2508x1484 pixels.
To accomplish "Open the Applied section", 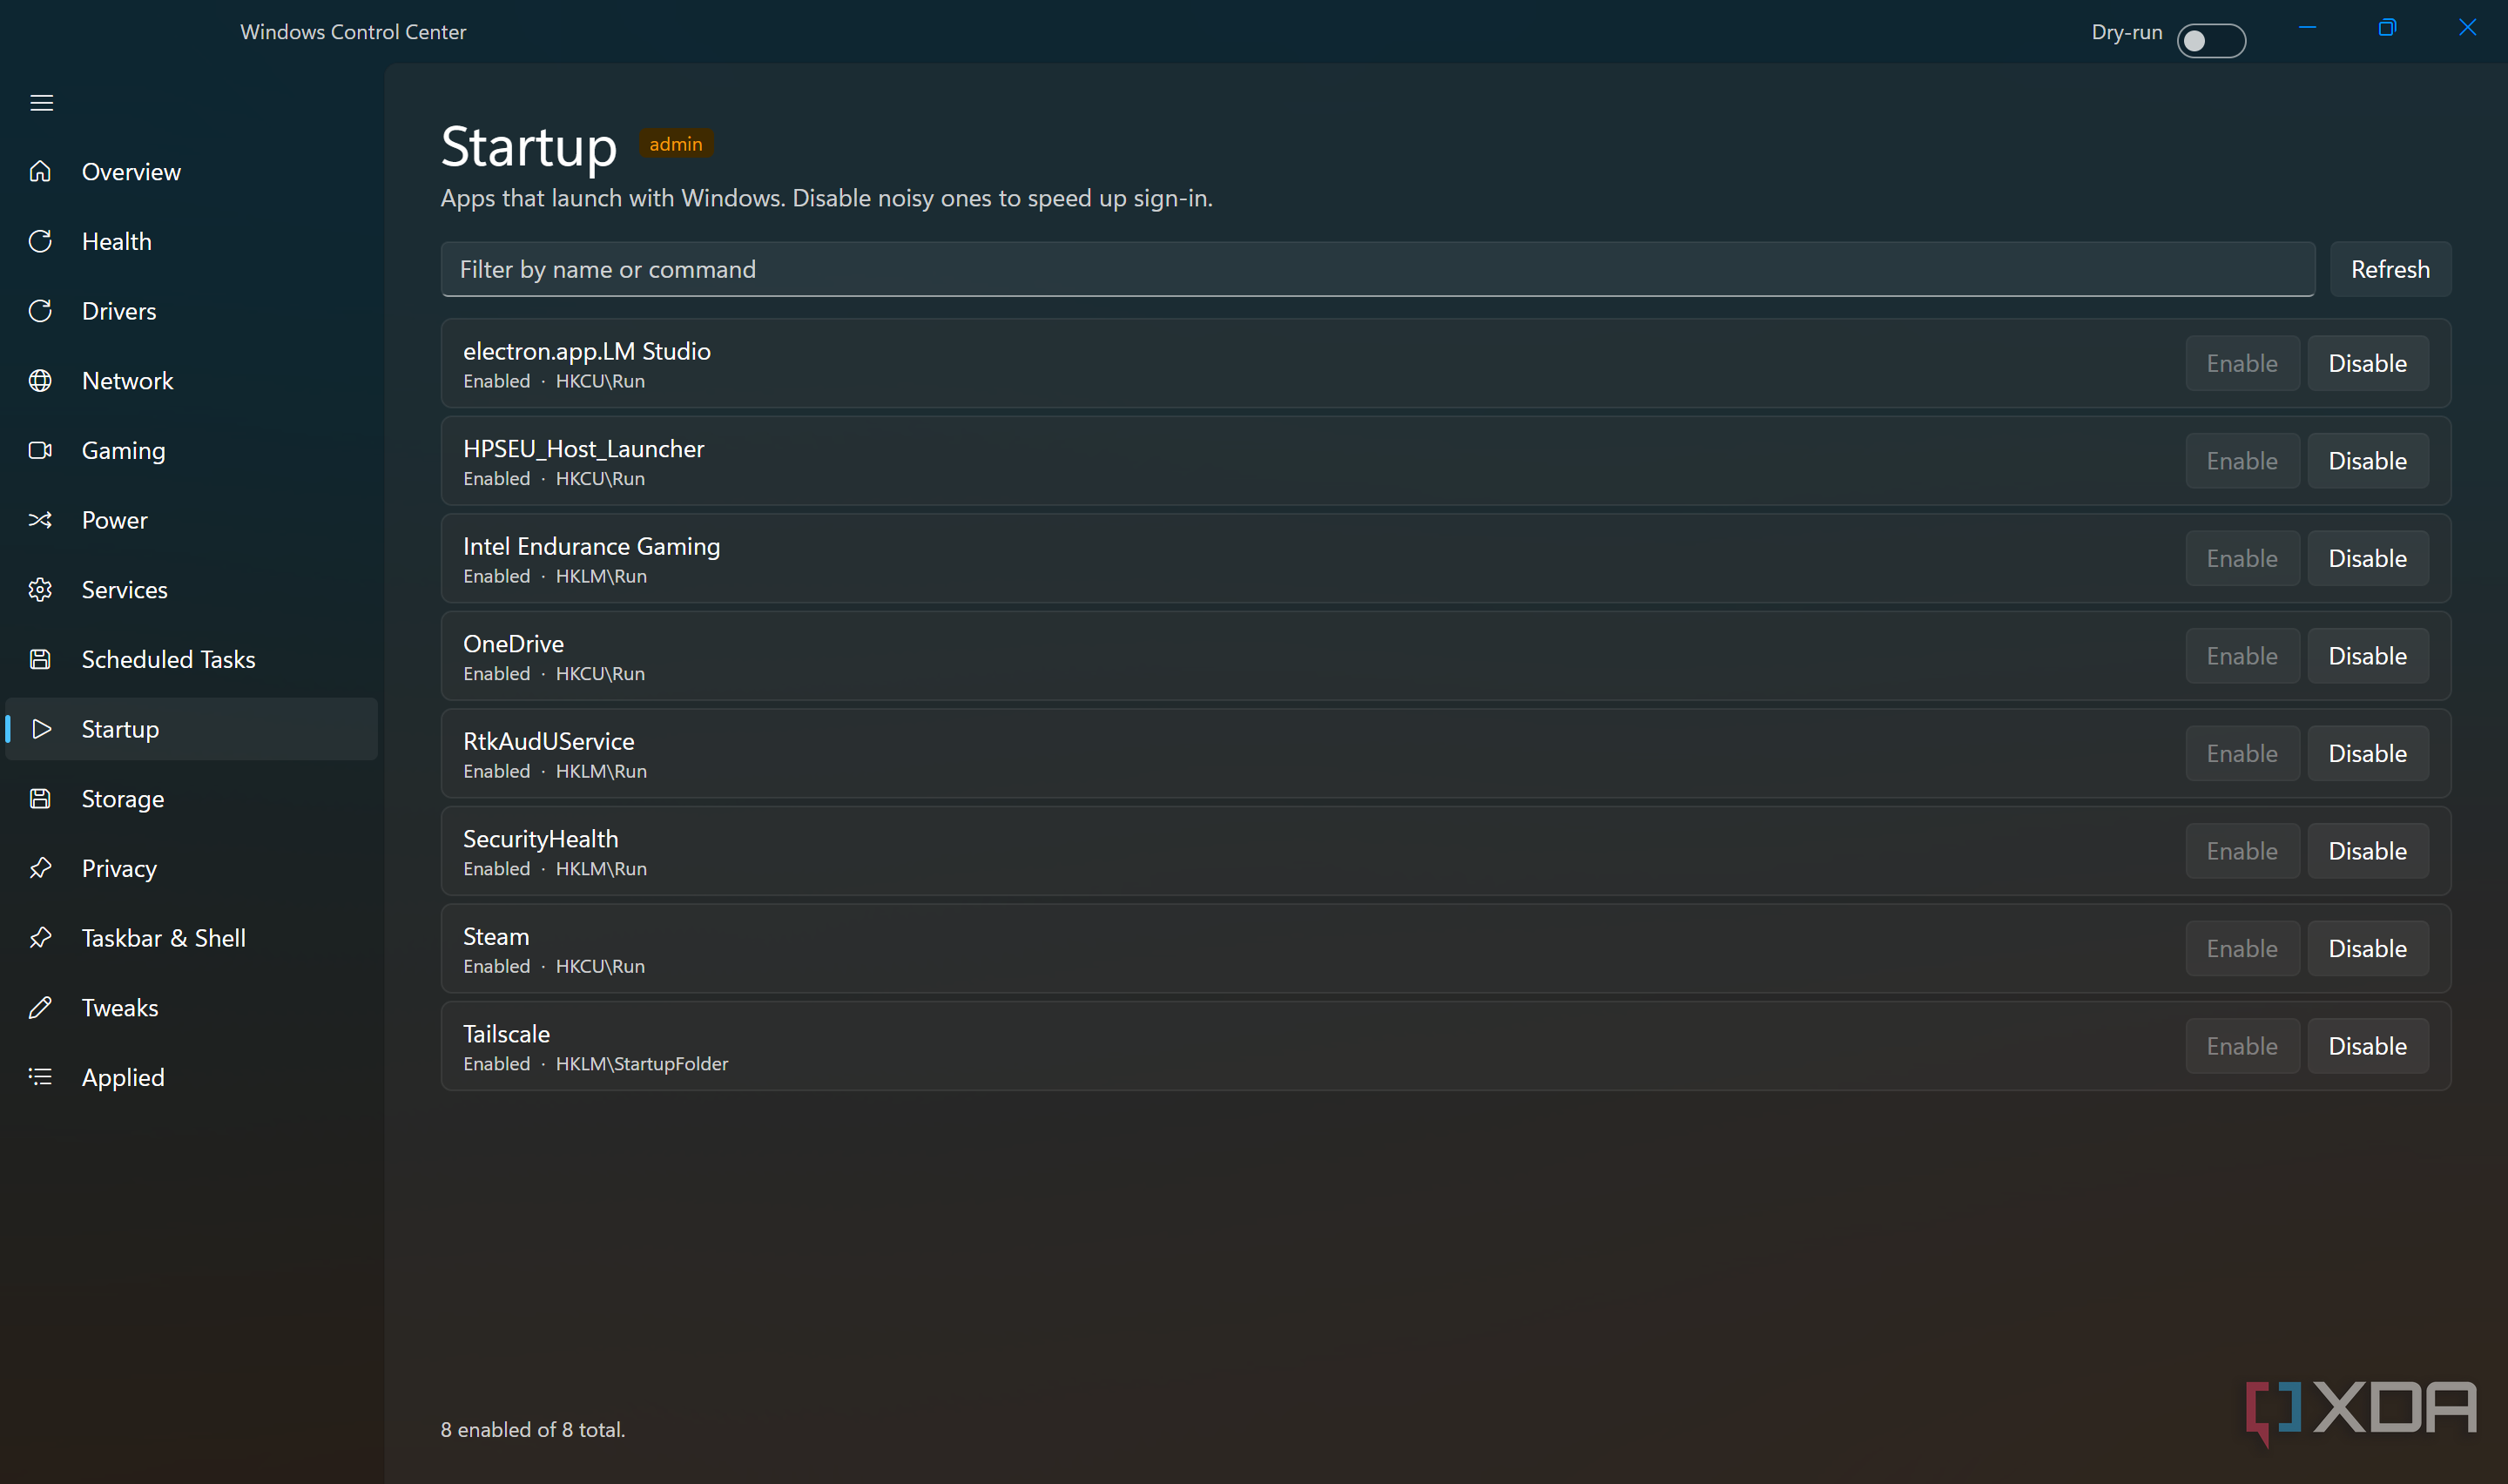I will click(x=191, y=1077).
